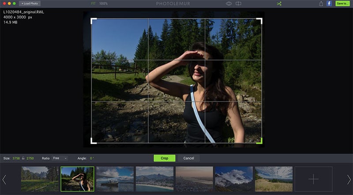Image resolution: width=353 pixels, height=195 pixels.
Task: Click the bottom-left crop corner handle
Action: click(x=94, y=141)
